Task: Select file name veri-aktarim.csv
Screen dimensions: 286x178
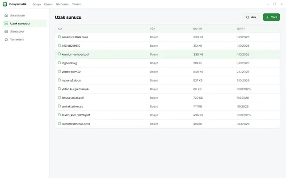Action: pyautogui.click(x=72, y=106)
